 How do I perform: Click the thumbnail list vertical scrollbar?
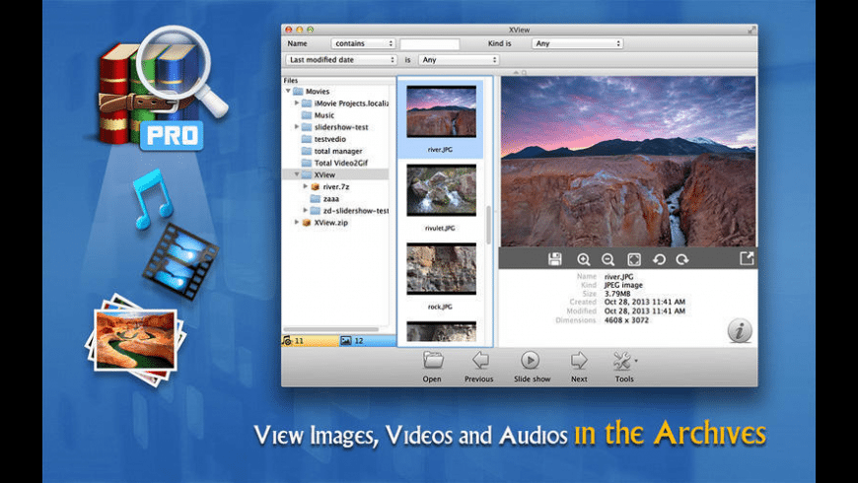coord(488,225)
